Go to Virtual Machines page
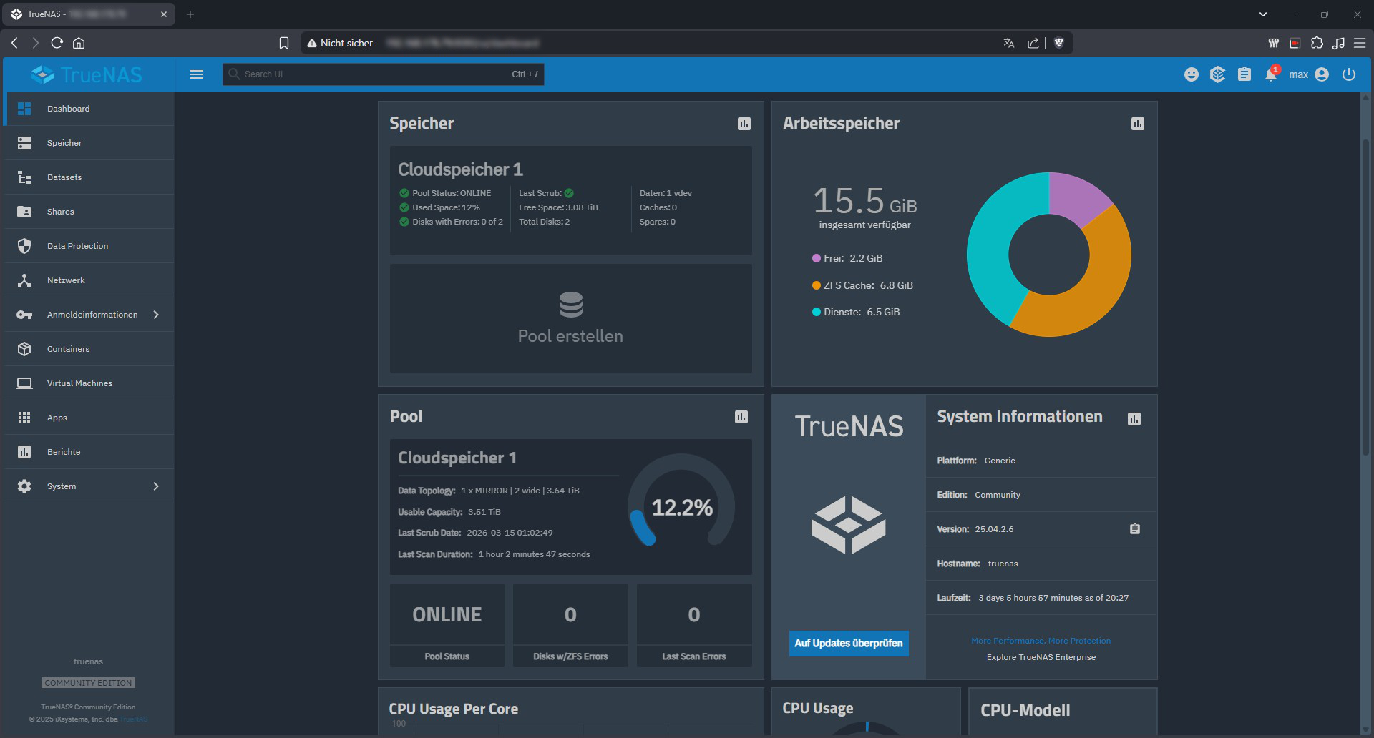The width and height of the screenshot is (1374, 738). click(x=79, y=383)
